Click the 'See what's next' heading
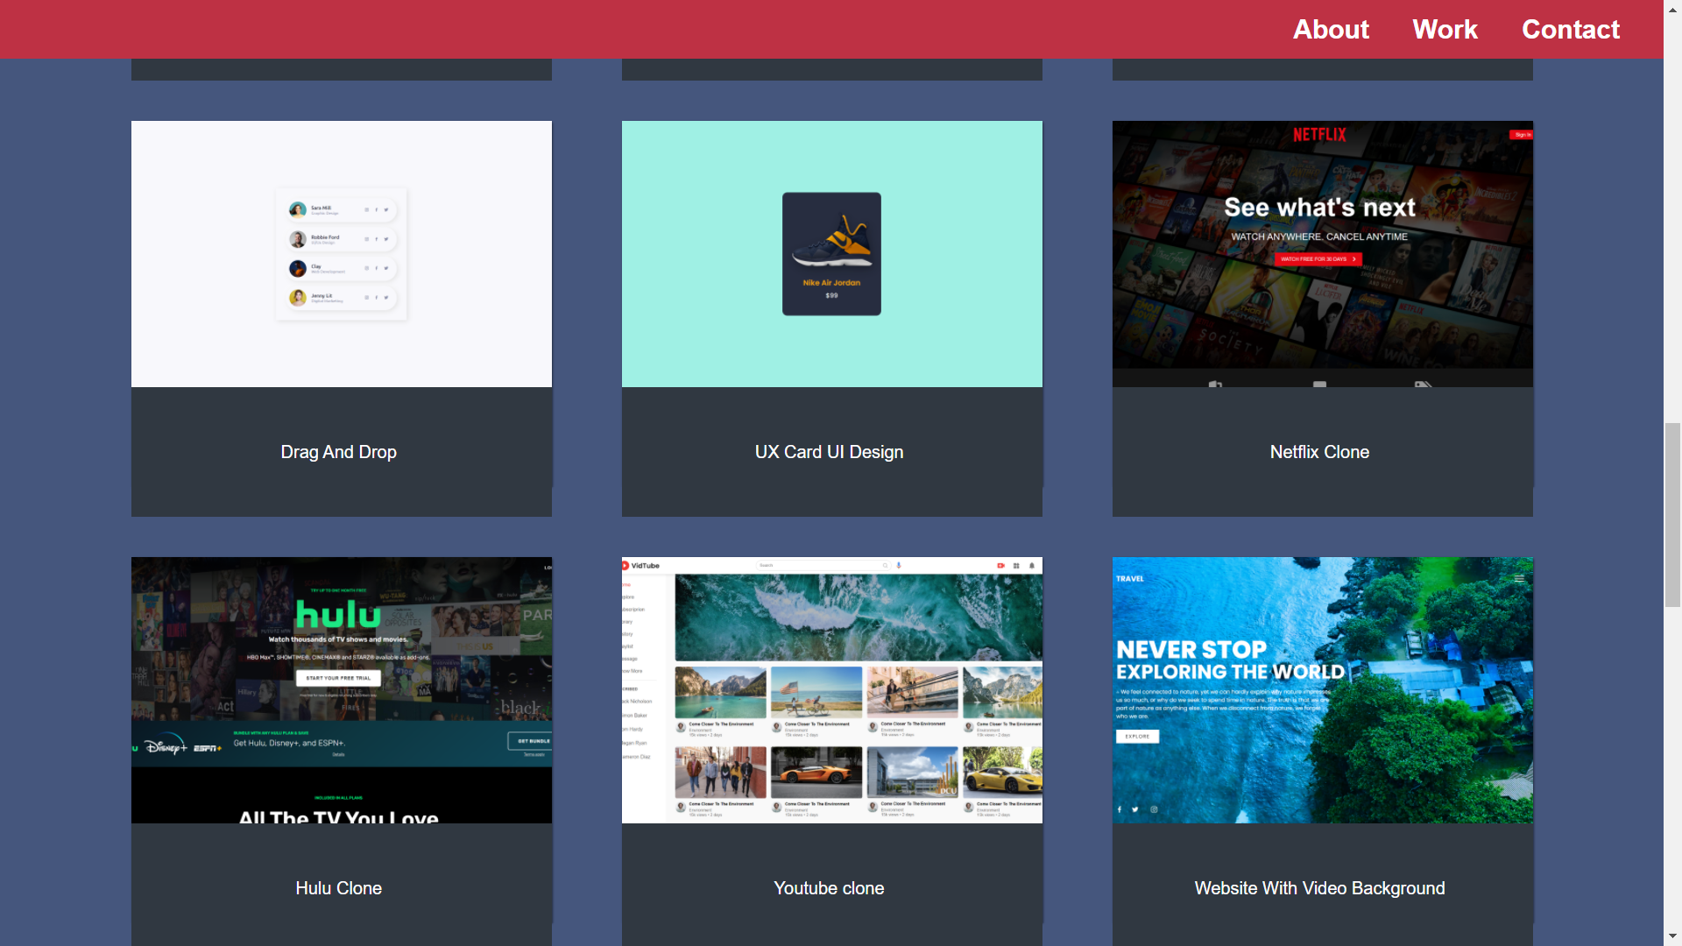1682x946 pixels. click(x=1319, y=208)
